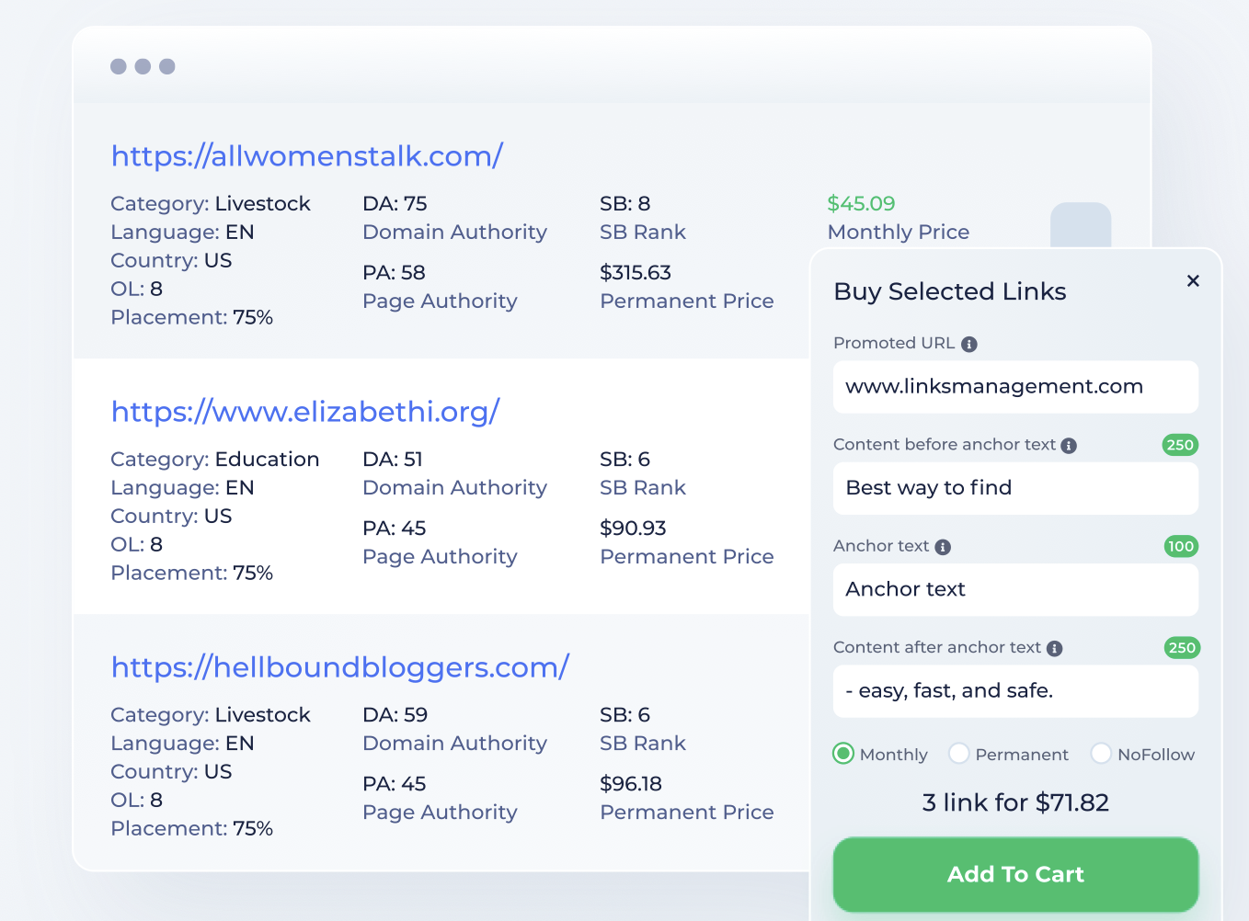Open the allwomenstalk.com link

point(306,155)
